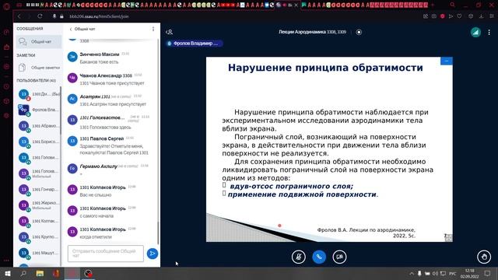Viewport: 498px width, 280px height.
Task: Open connection status signal icon
Action: click(475, 32)
